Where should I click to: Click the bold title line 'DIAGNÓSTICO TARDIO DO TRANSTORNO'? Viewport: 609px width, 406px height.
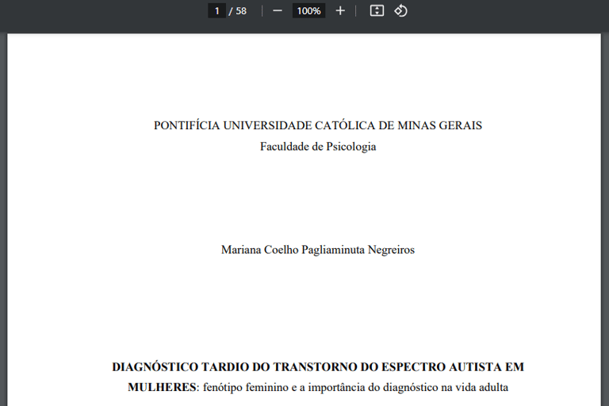[318, 367]
